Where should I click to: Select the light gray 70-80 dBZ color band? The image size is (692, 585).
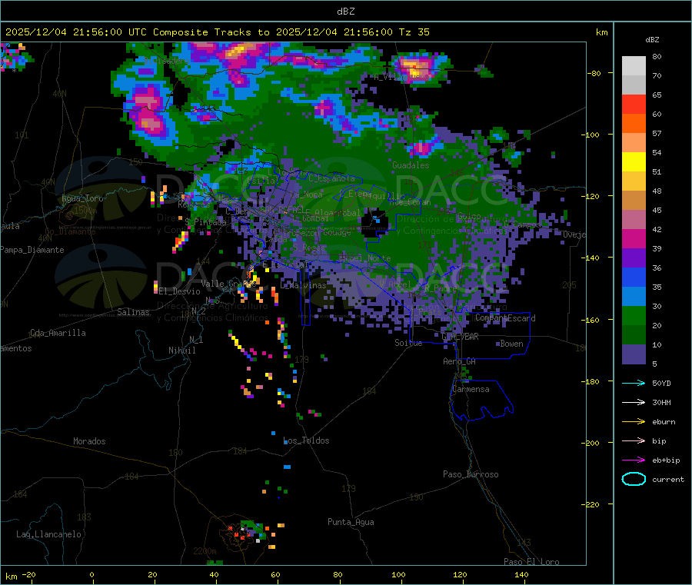click(x=634, y=66)
